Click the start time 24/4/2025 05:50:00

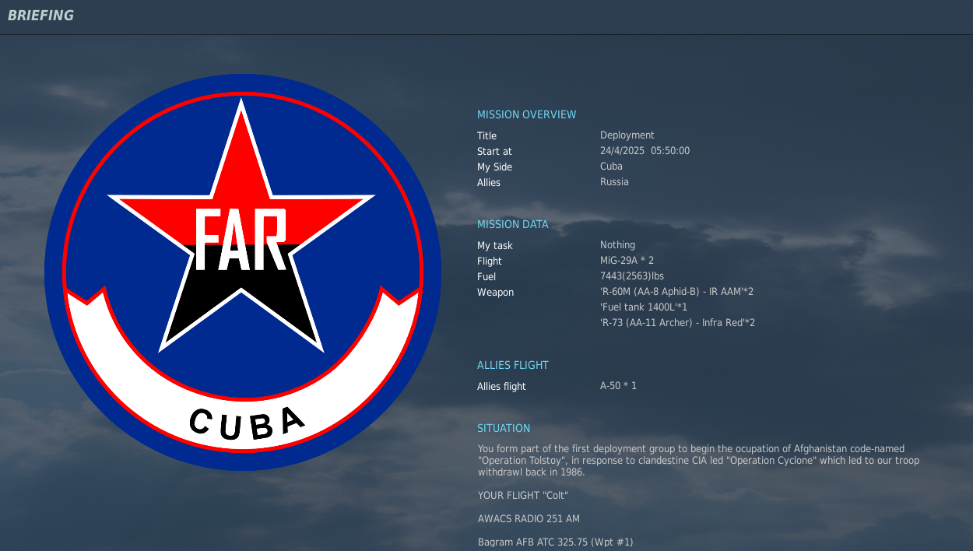(x=645, y=151)
